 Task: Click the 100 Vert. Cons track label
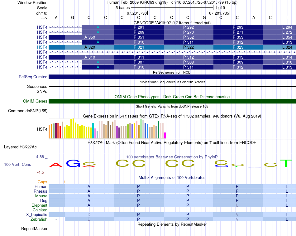[17, 164]
